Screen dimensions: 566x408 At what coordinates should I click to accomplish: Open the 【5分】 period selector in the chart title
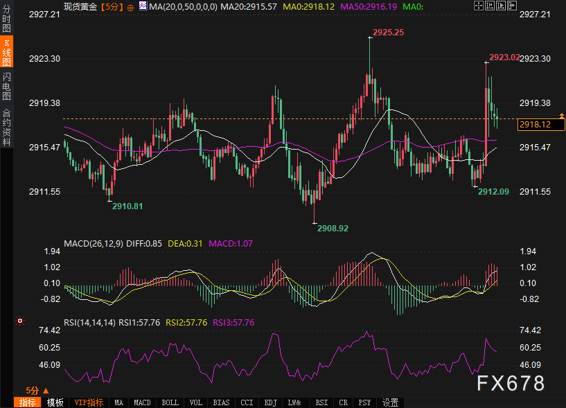[x=112, y=6]
